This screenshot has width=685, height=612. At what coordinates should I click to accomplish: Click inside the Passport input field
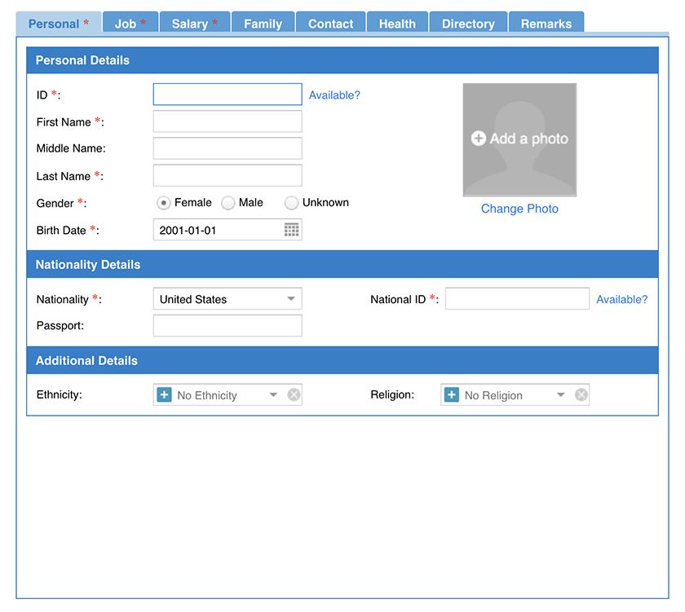pos(227,325)
